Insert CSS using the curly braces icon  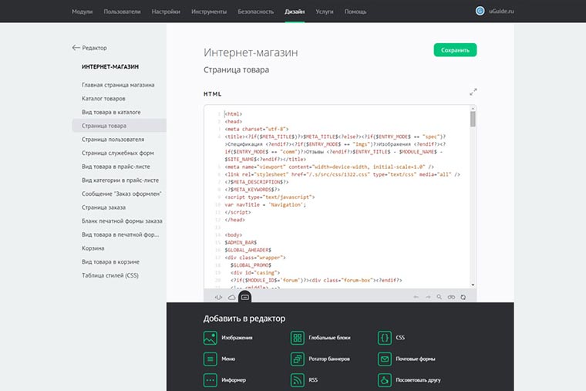pyautogui.click(x=384, y=338)
